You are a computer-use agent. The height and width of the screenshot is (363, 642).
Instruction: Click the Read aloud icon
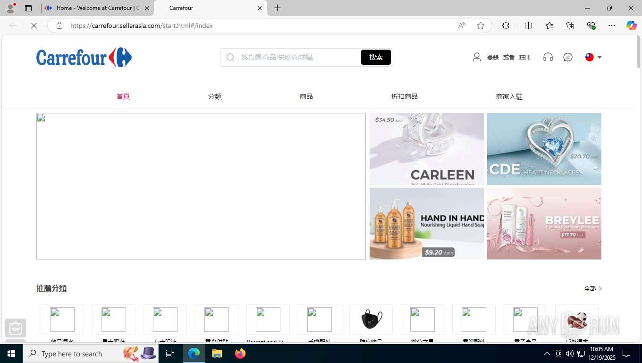click(462, 26)
